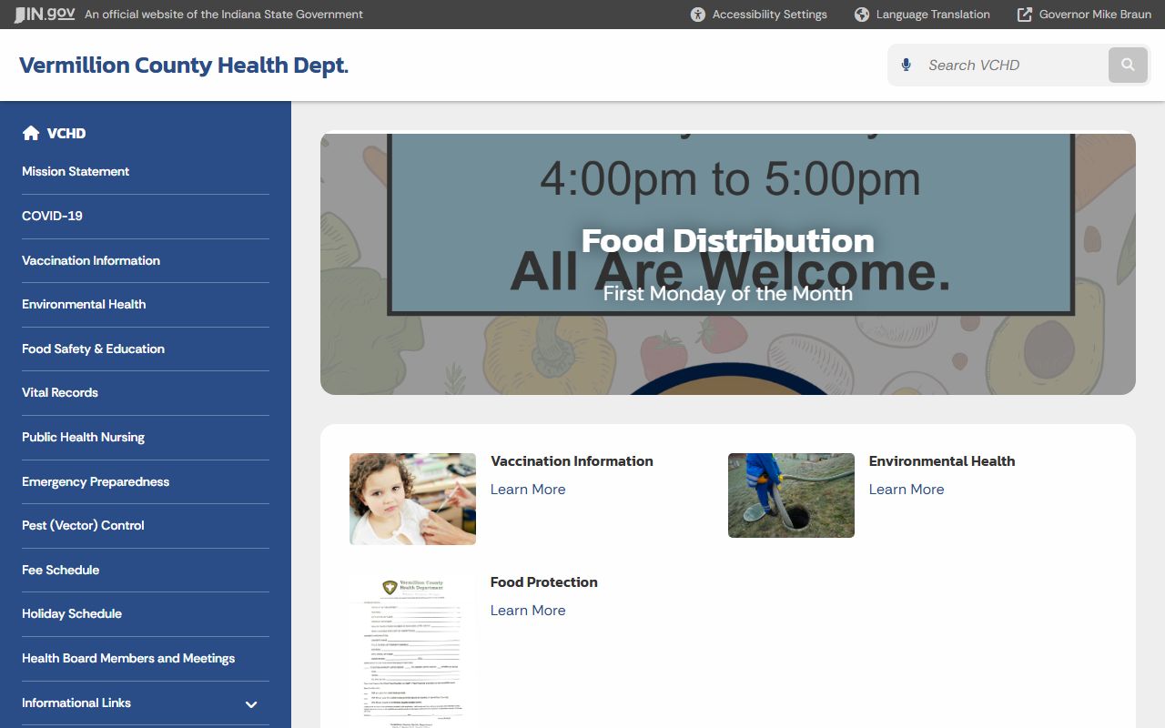View the Fee Schedule
This screenshot has height=728, width=1165.
tap(60, 570)
